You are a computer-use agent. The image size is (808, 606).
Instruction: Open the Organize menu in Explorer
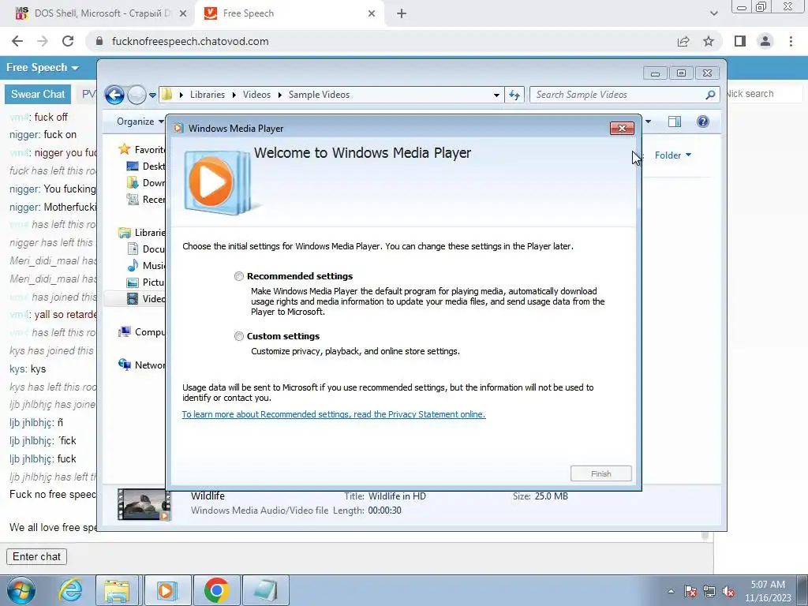click(140, 122)
